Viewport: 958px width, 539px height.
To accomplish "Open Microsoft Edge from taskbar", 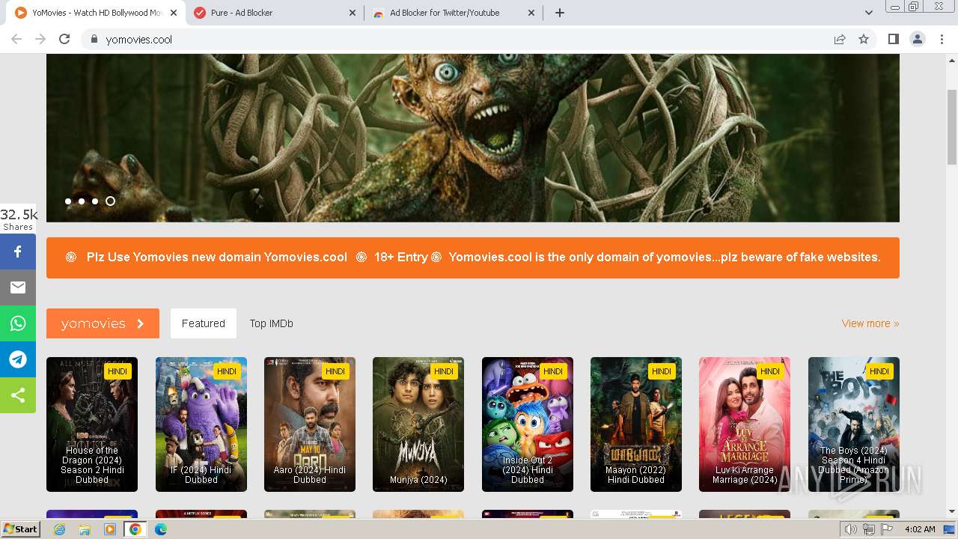I will click(161, 529).
